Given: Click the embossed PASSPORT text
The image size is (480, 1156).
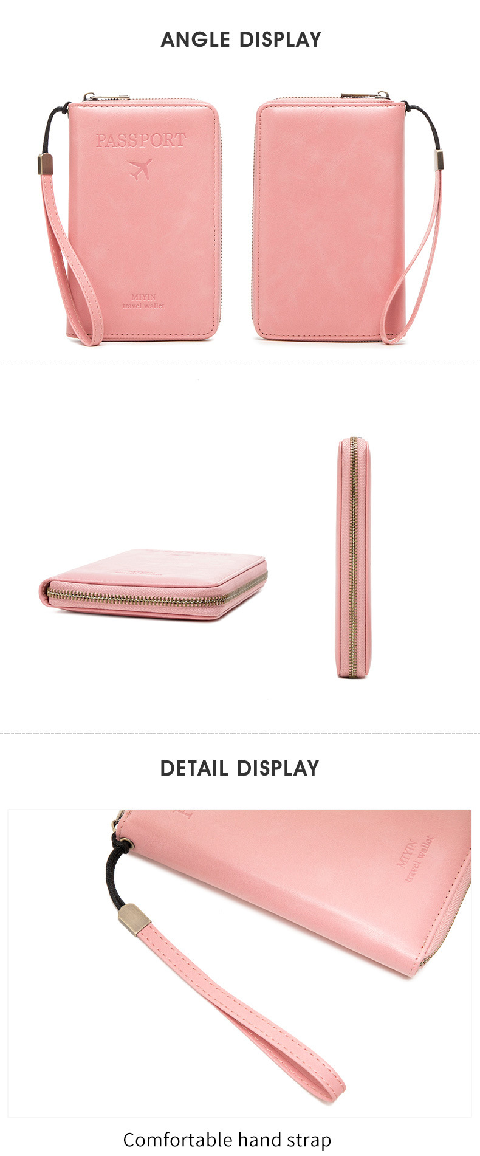Looking at the screenshot, I should [x=140, y=140].
